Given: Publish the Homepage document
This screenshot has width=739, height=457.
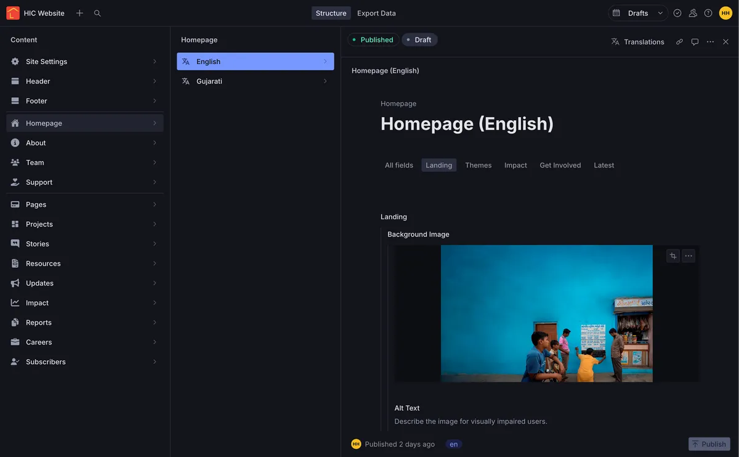Looking at the screenshot, I should pyautogui.click(x=709, y=443).
